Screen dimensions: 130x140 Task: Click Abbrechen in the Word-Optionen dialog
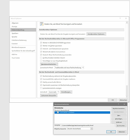tap(123, 100)
